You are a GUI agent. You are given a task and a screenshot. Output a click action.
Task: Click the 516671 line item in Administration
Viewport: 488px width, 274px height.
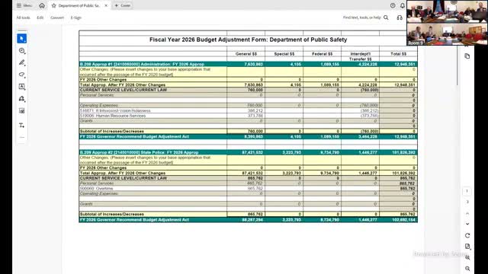(x=115, y=110)
